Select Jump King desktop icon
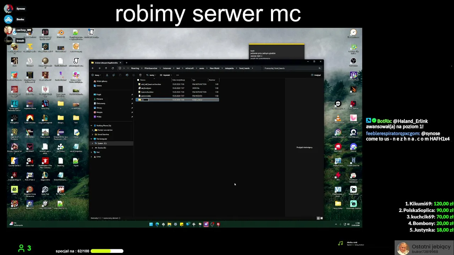 [45, 105]
